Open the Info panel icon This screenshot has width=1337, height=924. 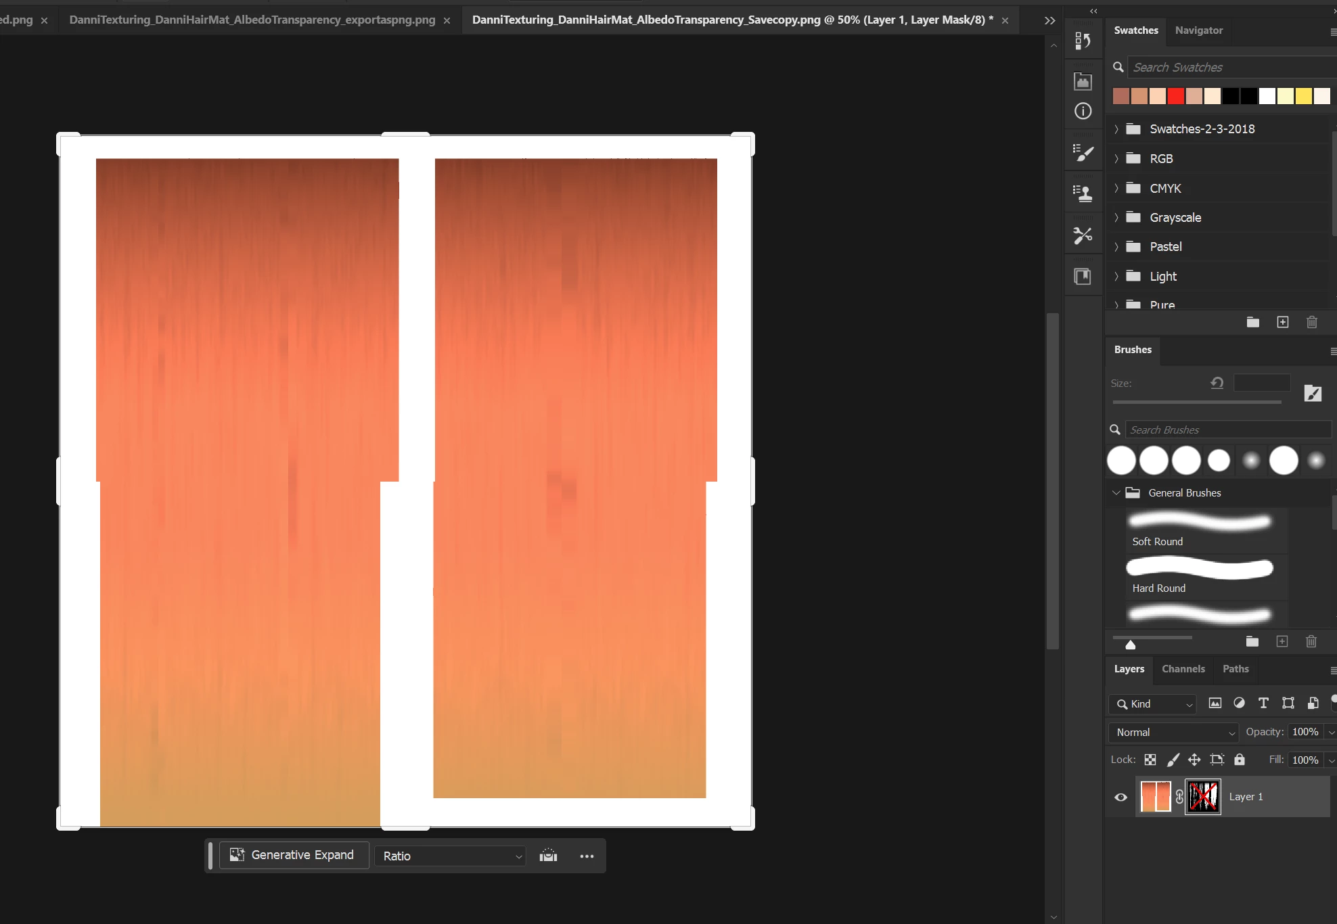(1083, 111)
